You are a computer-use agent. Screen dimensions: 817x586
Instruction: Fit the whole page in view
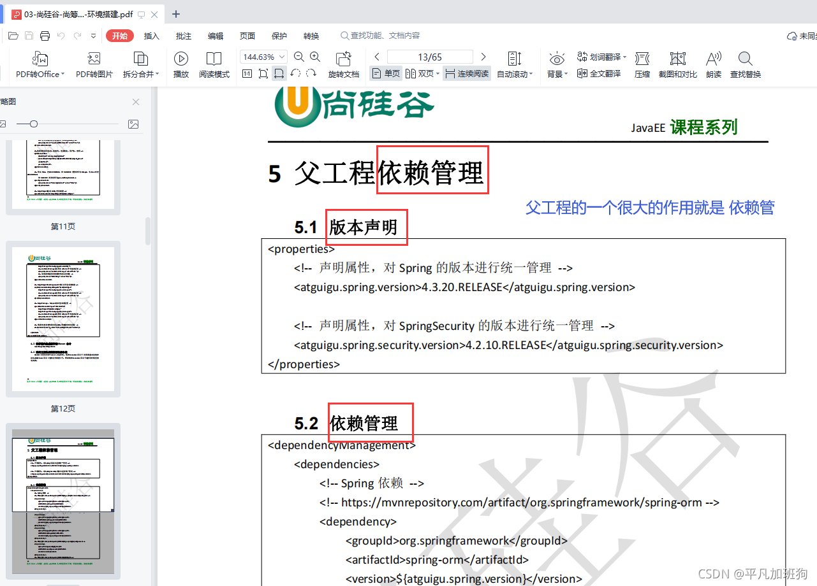point(263,74)
